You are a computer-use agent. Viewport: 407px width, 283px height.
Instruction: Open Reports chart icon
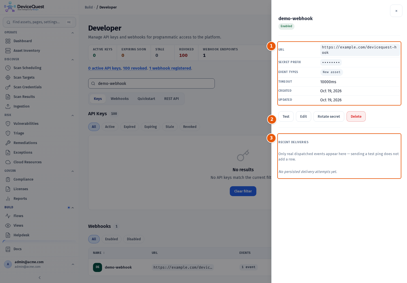[8, 199]
